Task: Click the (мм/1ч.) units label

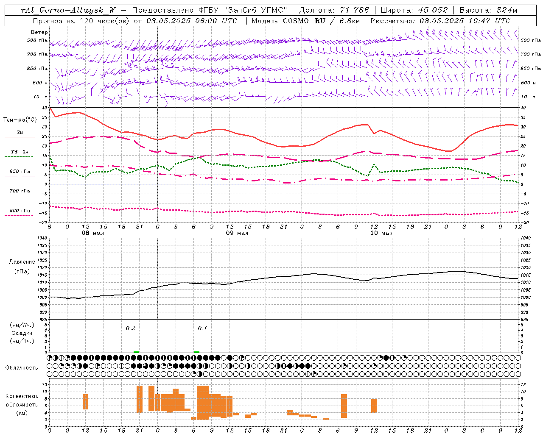Action: [x=22, y=341]
